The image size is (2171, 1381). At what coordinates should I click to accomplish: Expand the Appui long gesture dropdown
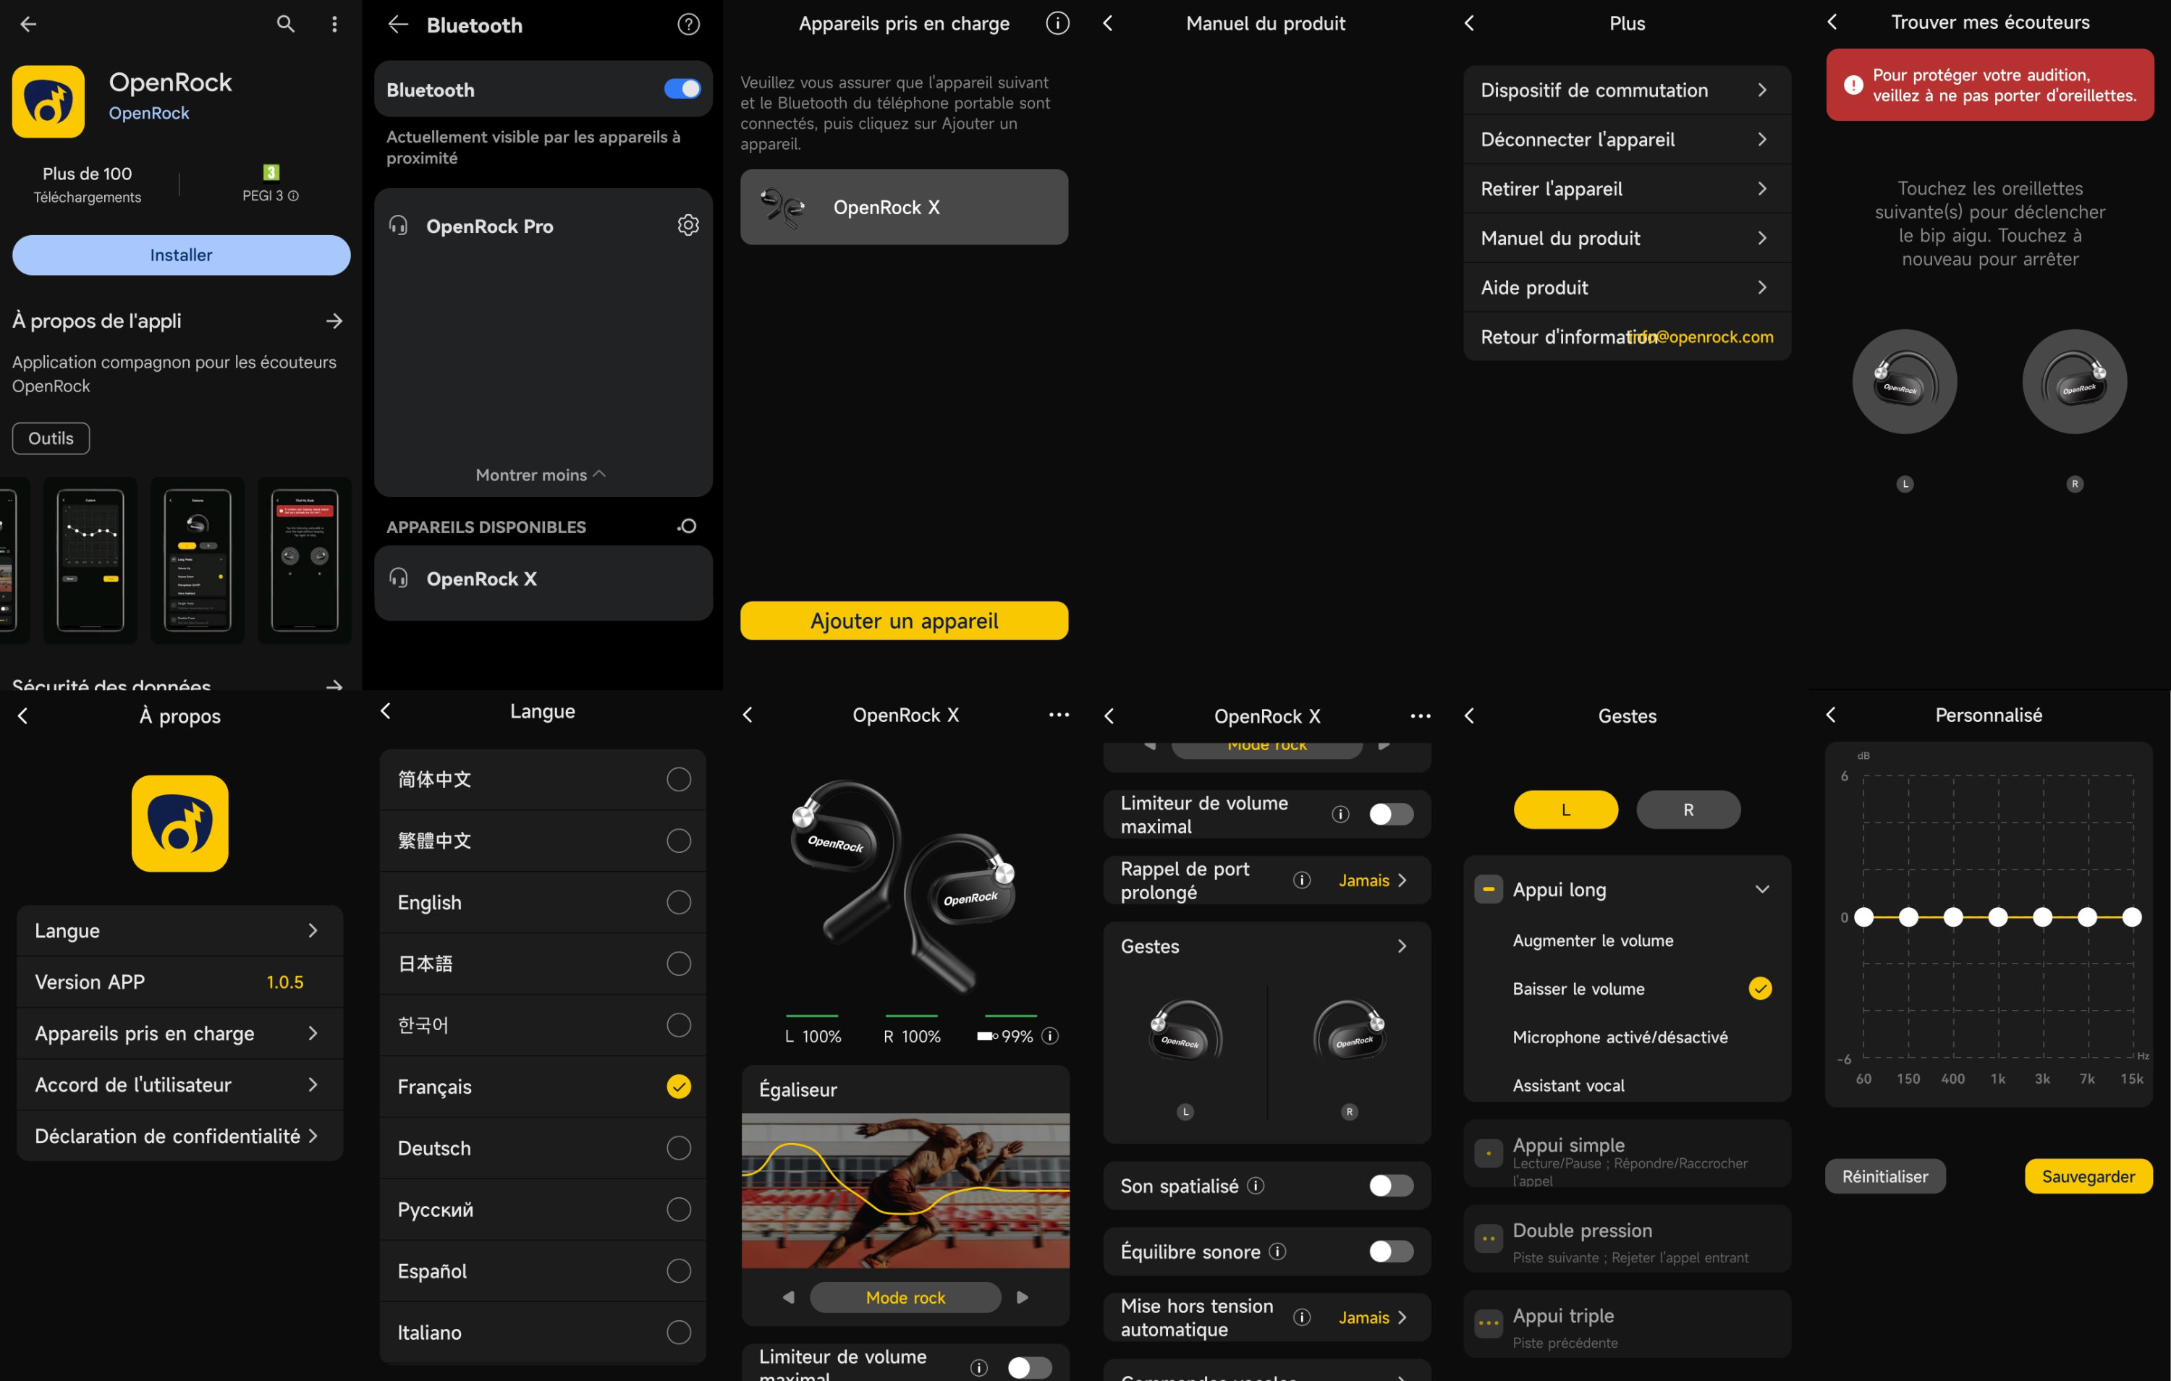click(x=1761, y=888)
